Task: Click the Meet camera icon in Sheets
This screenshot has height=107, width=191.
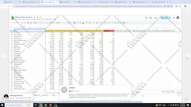Action: coord(155,18)
